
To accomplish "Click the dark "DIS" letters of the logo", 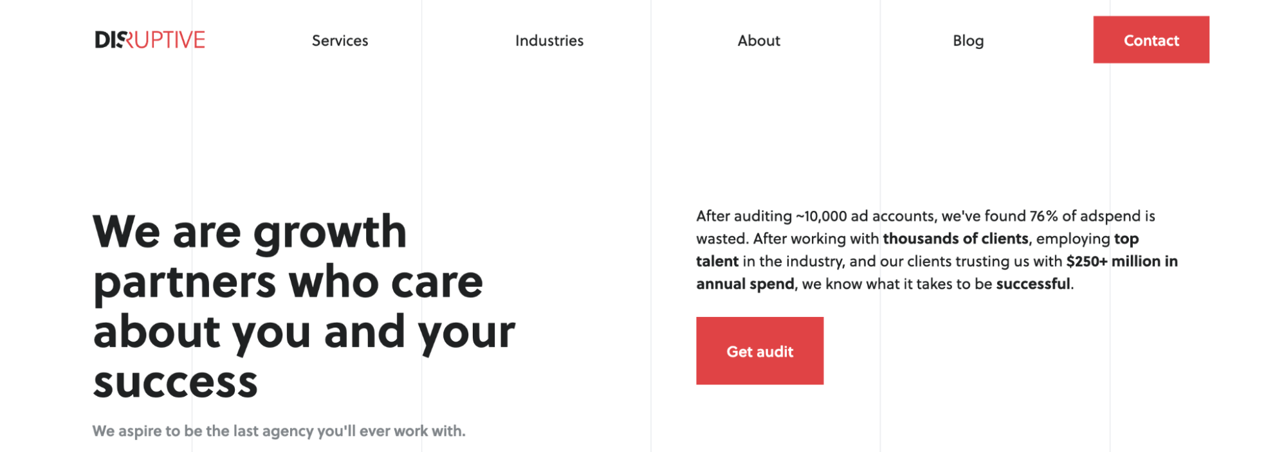I will click(108, 40).
